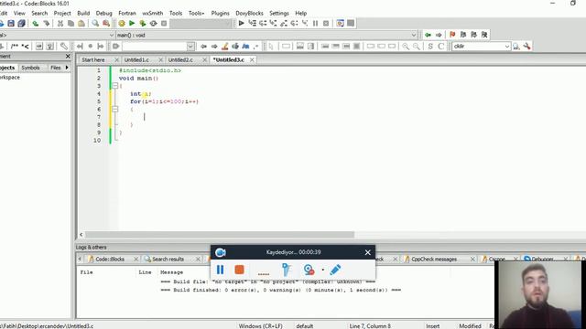The width and height of the screenshot is (586, 329).
Task: Click the Cut scissors icon
Action: (60, 24)
